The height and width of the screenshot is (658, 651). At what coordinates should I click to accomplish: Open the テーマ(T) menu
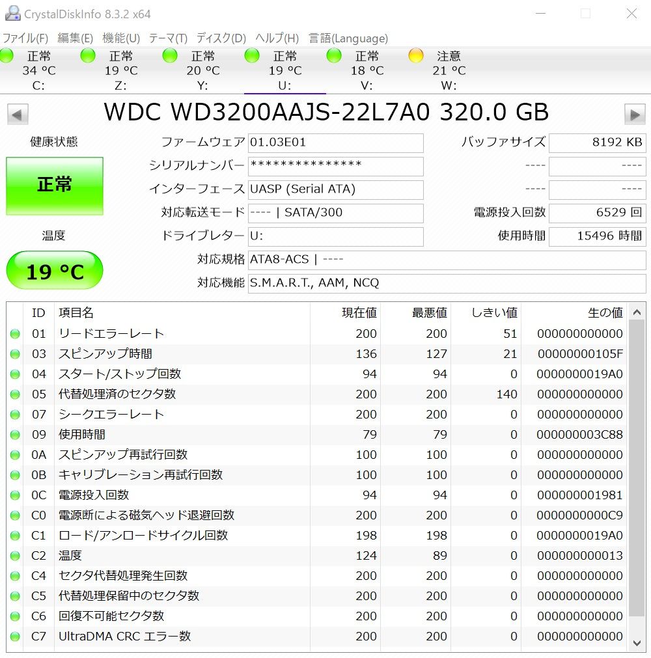(x=168, y=38)
